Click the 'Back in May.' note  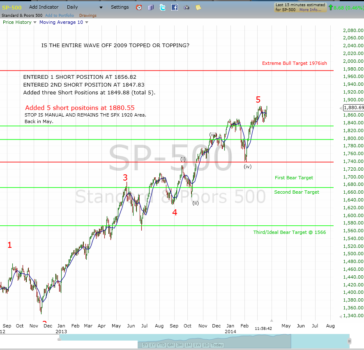tap(39, 122)
